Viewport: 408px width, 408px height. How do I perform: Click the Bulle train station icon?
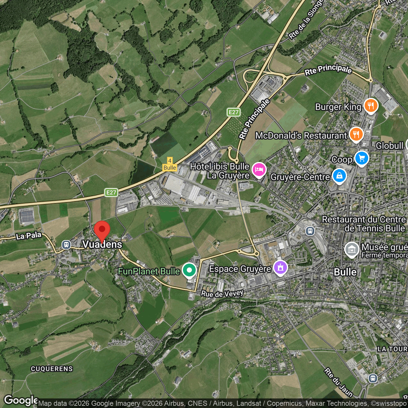310,231
